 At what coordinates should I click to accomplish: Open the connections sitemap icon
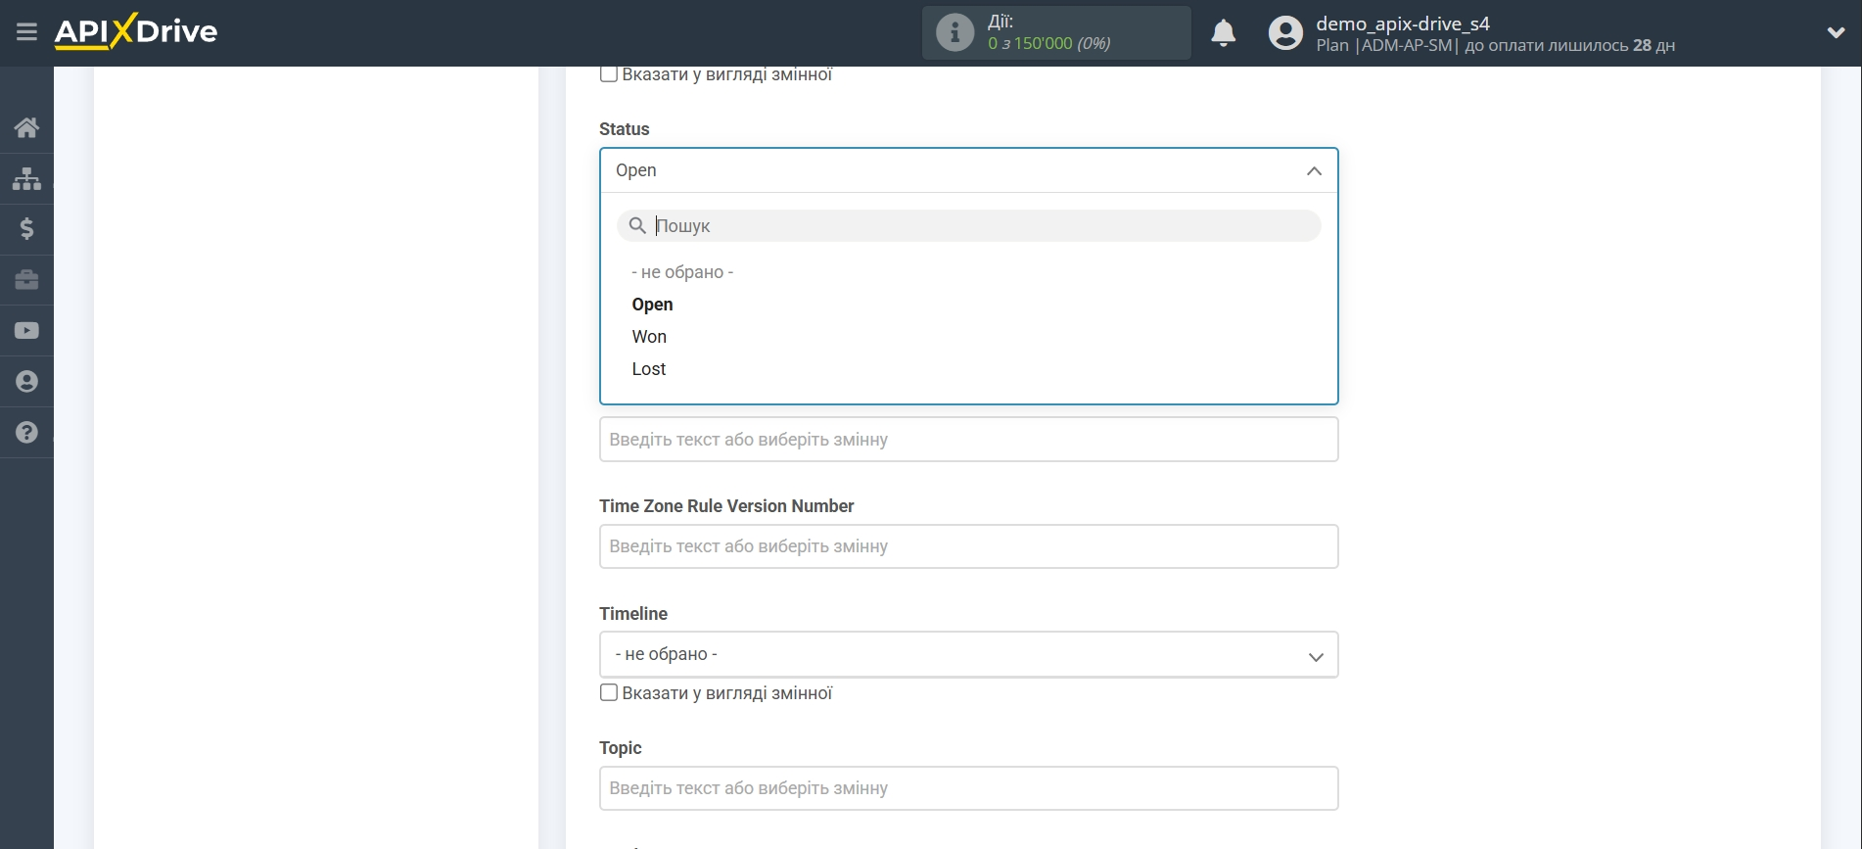26,178
